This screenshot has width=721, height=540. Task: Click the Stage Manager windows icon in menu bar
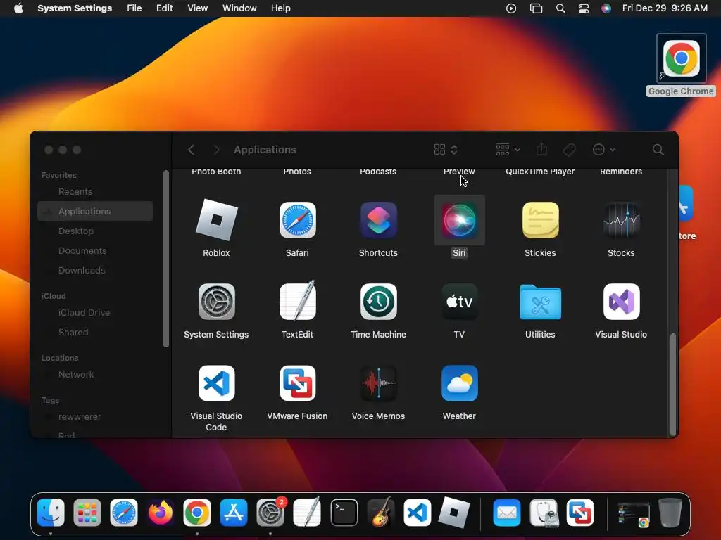tap(536, 8)
